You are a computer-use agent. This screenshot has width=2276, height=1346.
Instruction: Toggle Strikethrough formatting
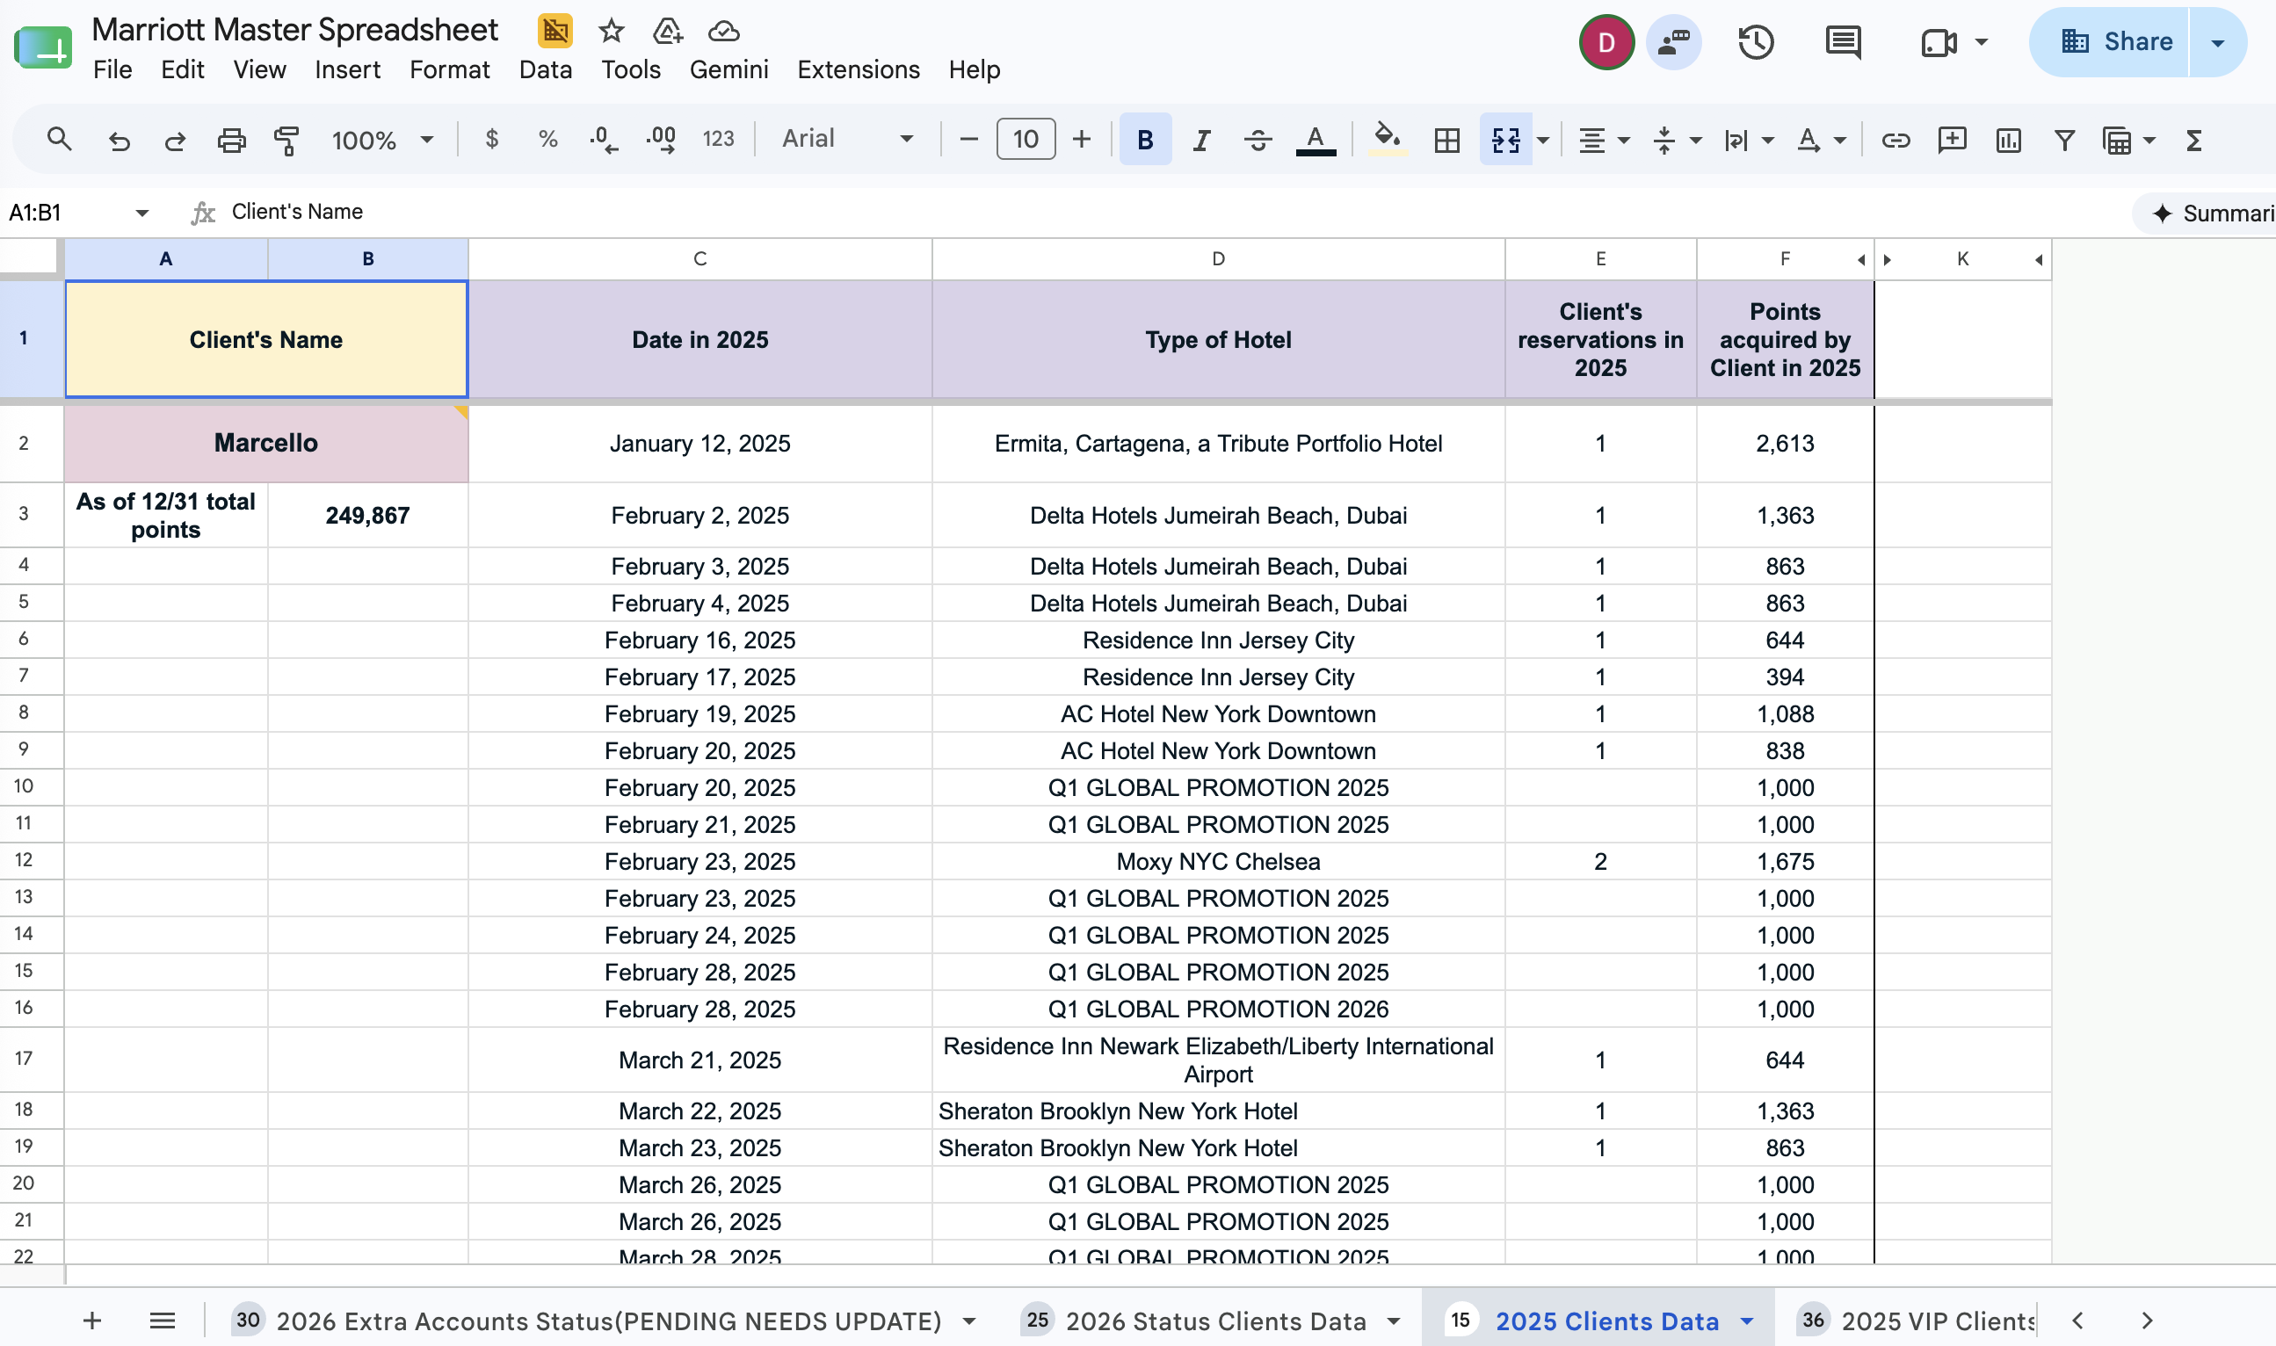point(1258,140)
